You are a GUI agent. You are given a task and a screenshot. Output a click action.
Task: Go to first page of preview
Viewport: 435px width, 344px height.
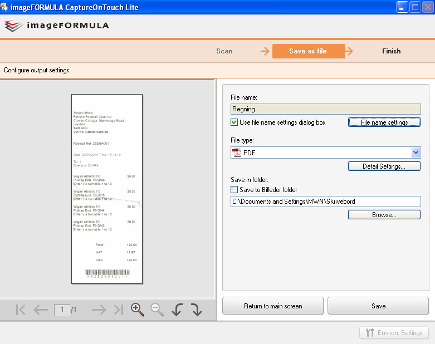(21, 309)
